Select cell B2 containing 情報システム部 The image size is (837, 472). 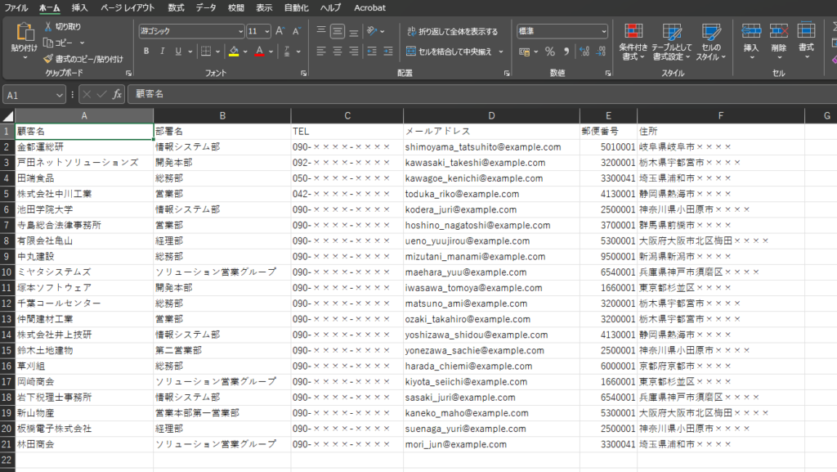pyautogui.click(x=221, y=147)
